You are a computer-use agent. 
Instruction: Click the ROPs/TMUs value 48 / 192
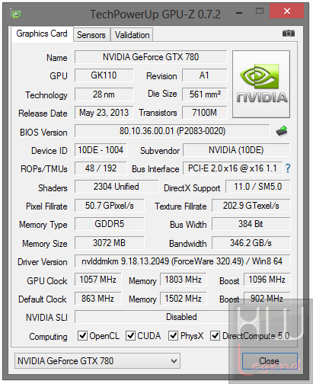click(x=101, y=168)
